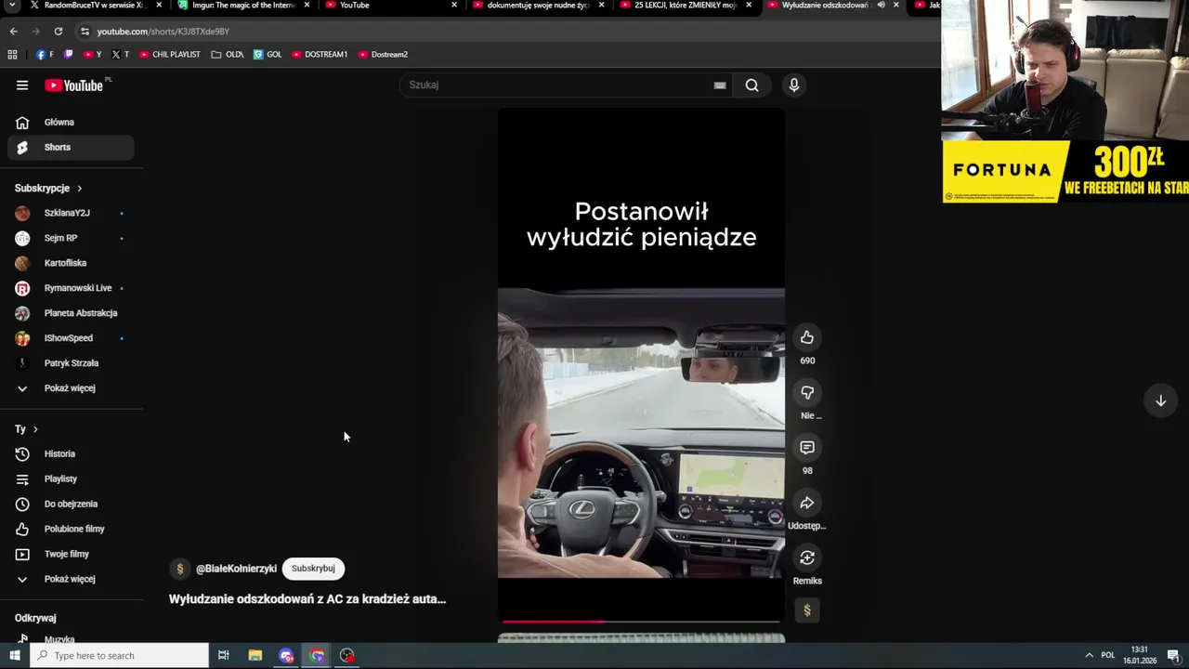Viewport: 1189px width, 669px height.
Task: Open Playlisty in sidebar
Action: (71, 479)
